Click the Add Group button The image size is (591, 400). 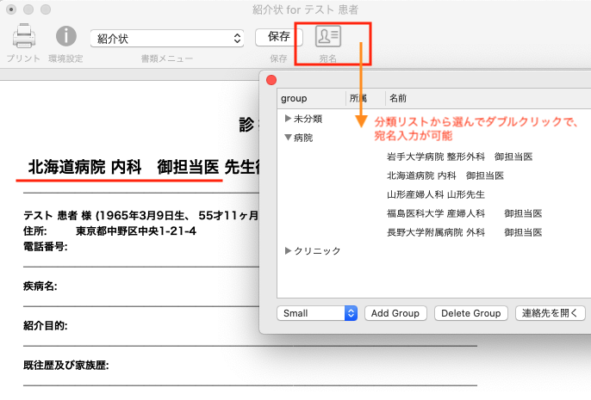pos(395,314)
